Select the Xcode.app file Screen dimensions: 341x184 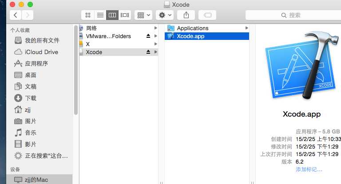[207, 36]
